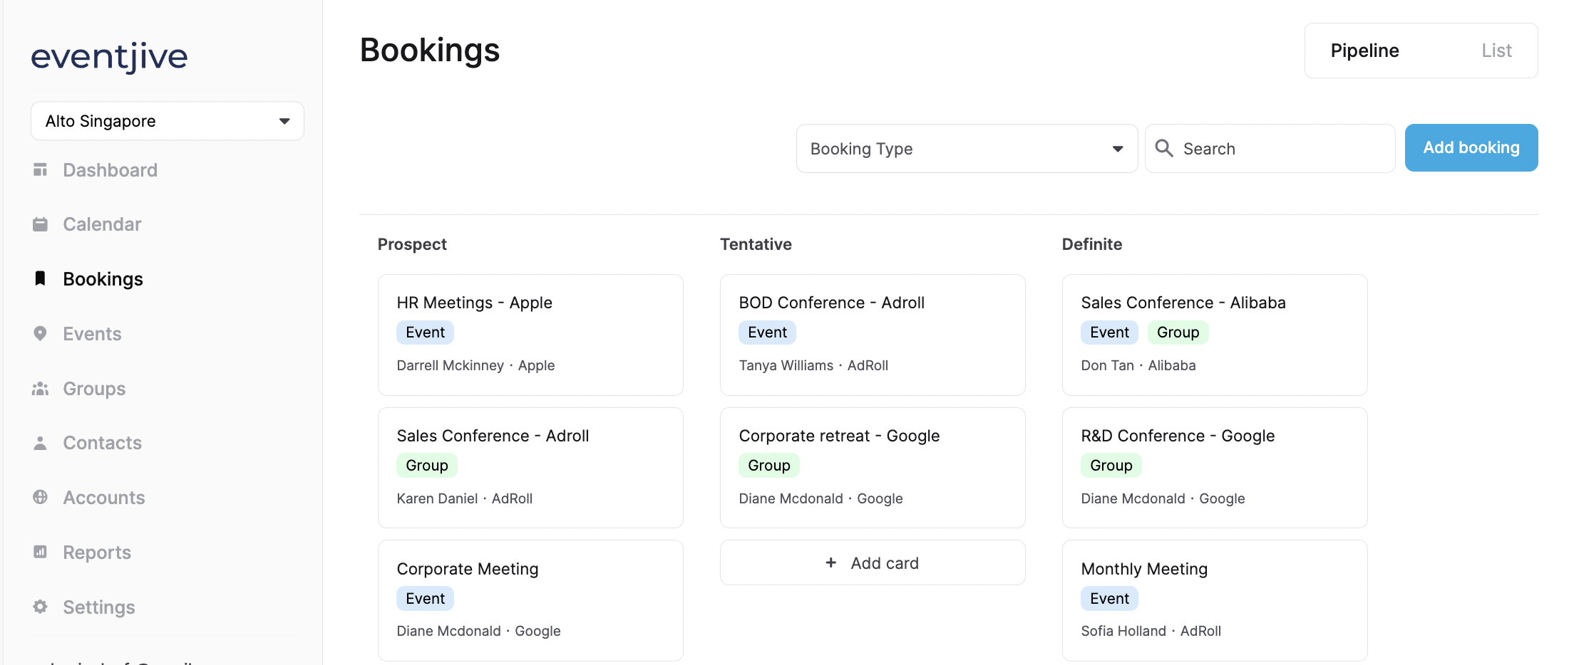Open the Sales Conference - Alibaba card
The height and width of the screenshot is (665, 1574).
click(x=1215, y=335)
